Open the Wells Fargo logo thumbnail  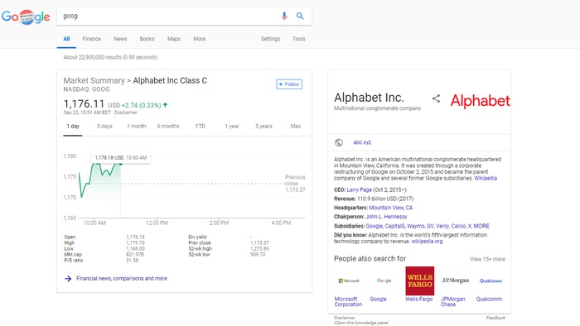click(420, 281)
